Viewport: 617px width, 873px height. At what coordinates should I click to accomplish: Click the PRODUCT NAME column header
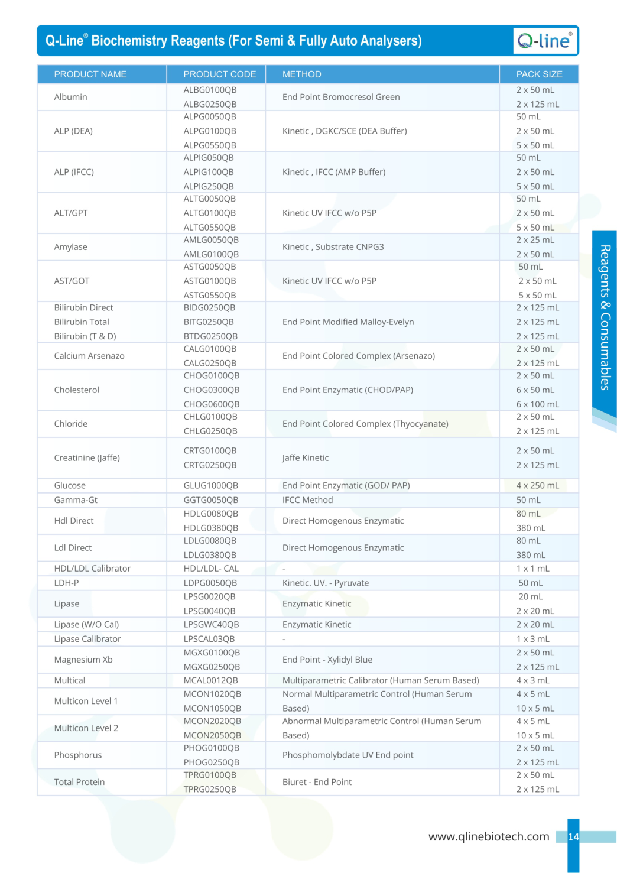pos(90,74)
